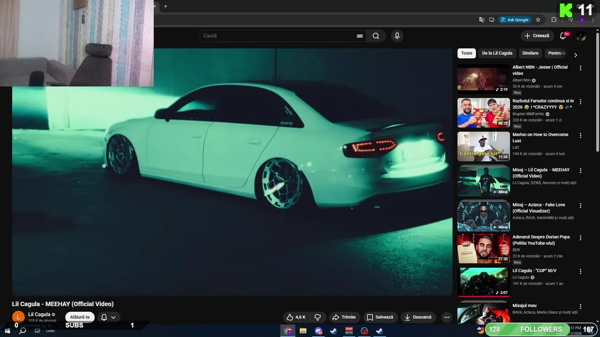600x337 pixels.
Task: Select the Similare filter chip
Action: [x=530, y=53]
